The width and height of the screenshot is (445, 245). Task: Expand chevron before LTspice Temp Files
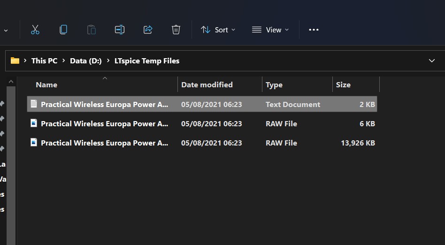point(108,61)
